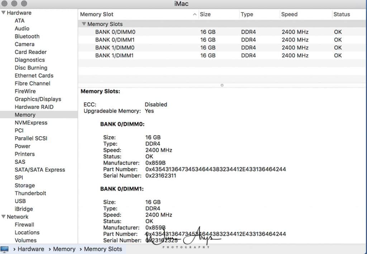Viewport: 367px width, 254px height.
Task: Collapse the Network section triangle
Action: point(3,216)
